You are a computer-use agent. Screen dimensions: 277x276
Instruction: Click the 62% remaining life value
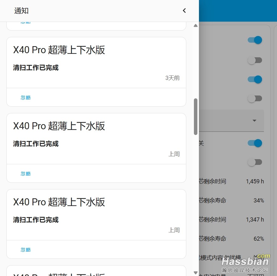click(259, 238)
